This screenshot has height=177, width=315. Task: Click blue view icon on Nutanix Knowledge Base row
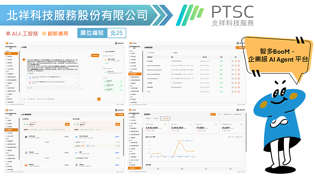233,66
